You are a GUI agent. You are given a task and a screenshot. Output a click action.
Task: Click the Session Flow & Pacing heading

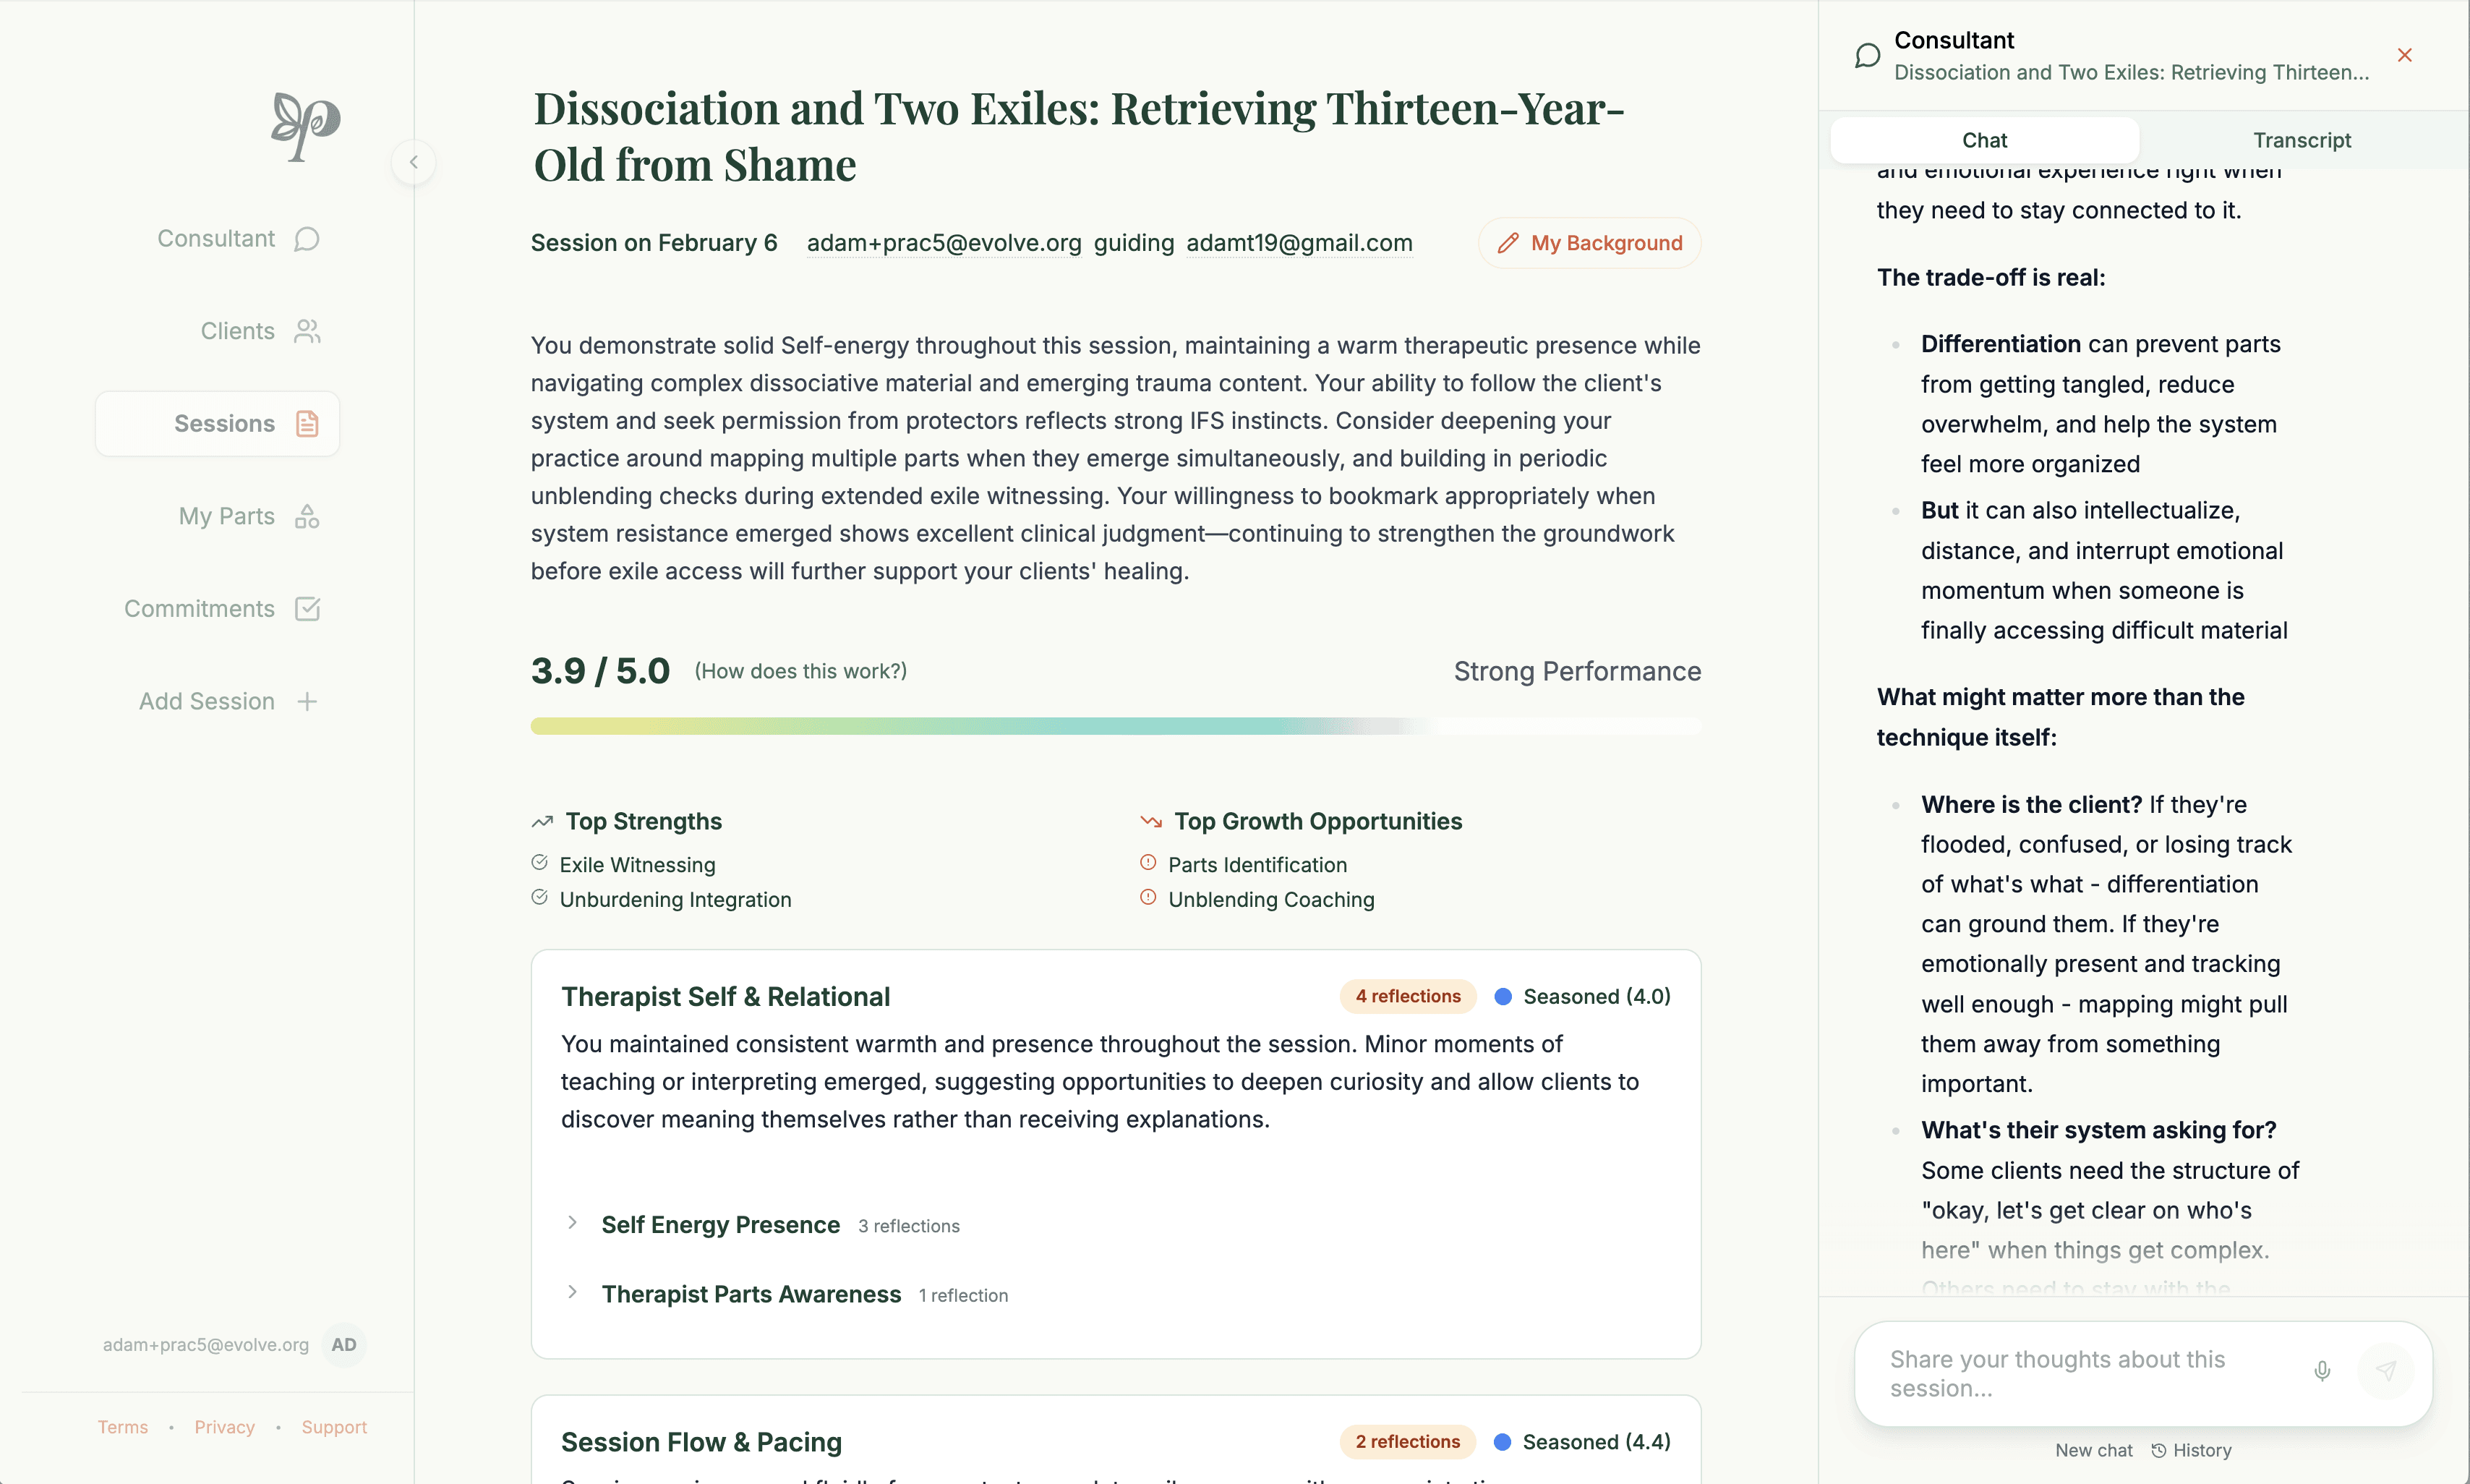[701, 1442]
